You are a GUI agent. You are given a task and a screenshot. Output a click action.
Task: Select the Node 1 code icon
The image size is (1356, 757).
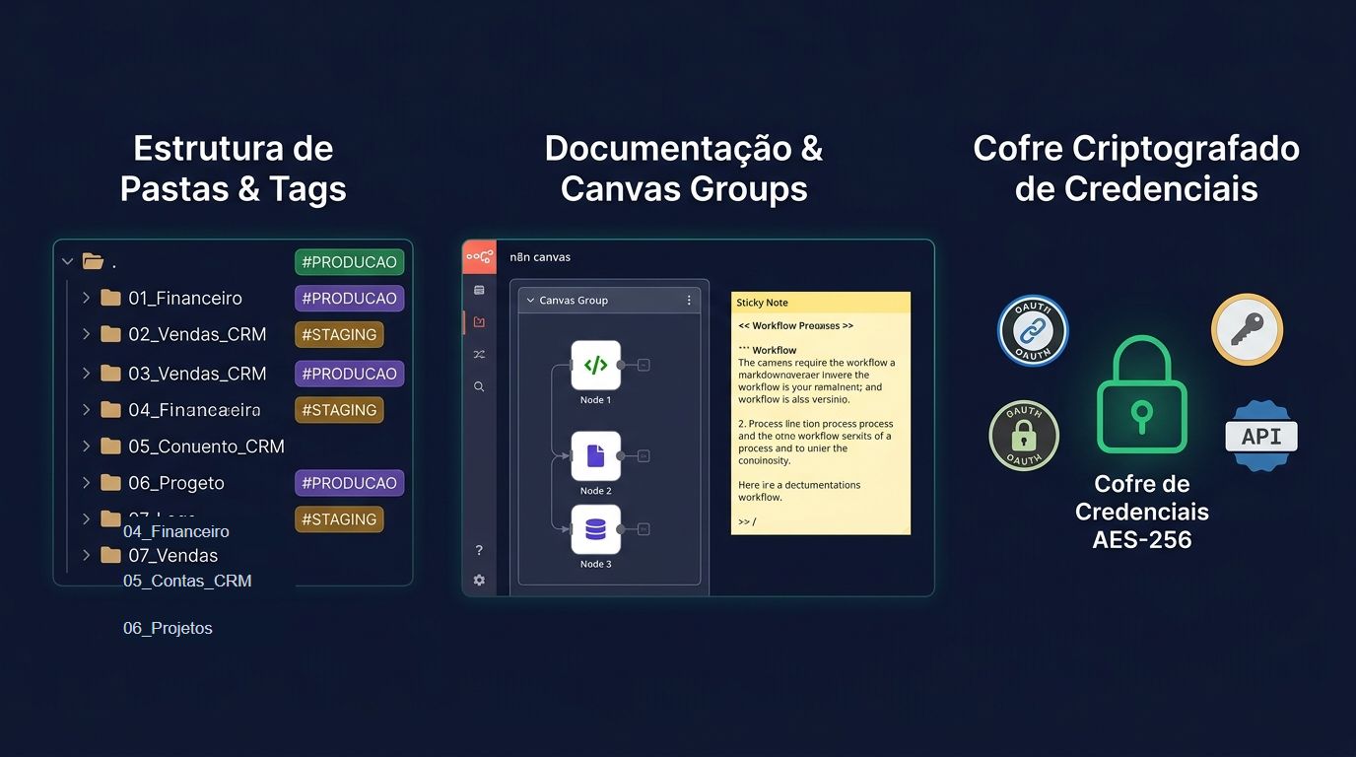[595, 366]
